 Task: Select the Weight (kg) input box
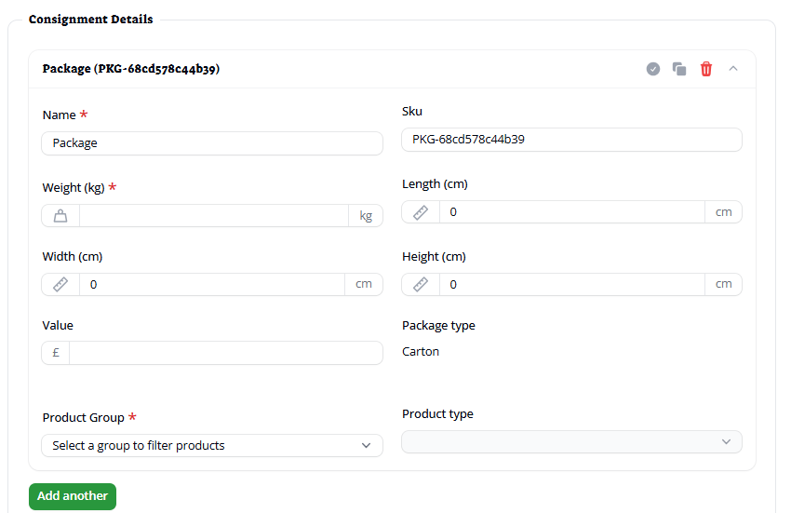pyautogui.click(x=213, y=216)
